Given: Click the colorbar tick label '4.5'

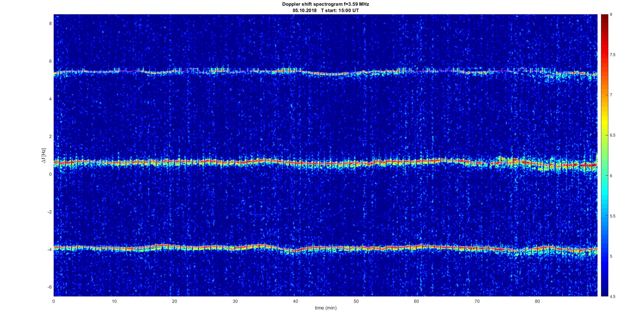Looking at the screenshot, I should pos(612,297).
